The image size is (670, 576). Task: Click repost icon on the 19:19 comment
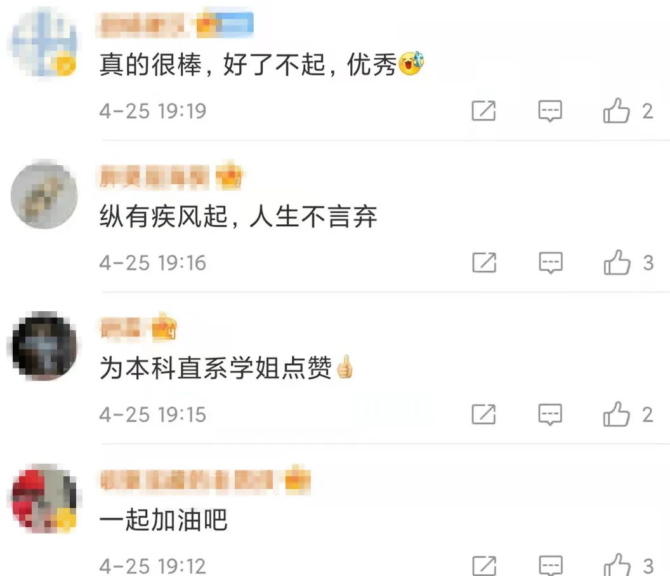click(x=483, y=111)
